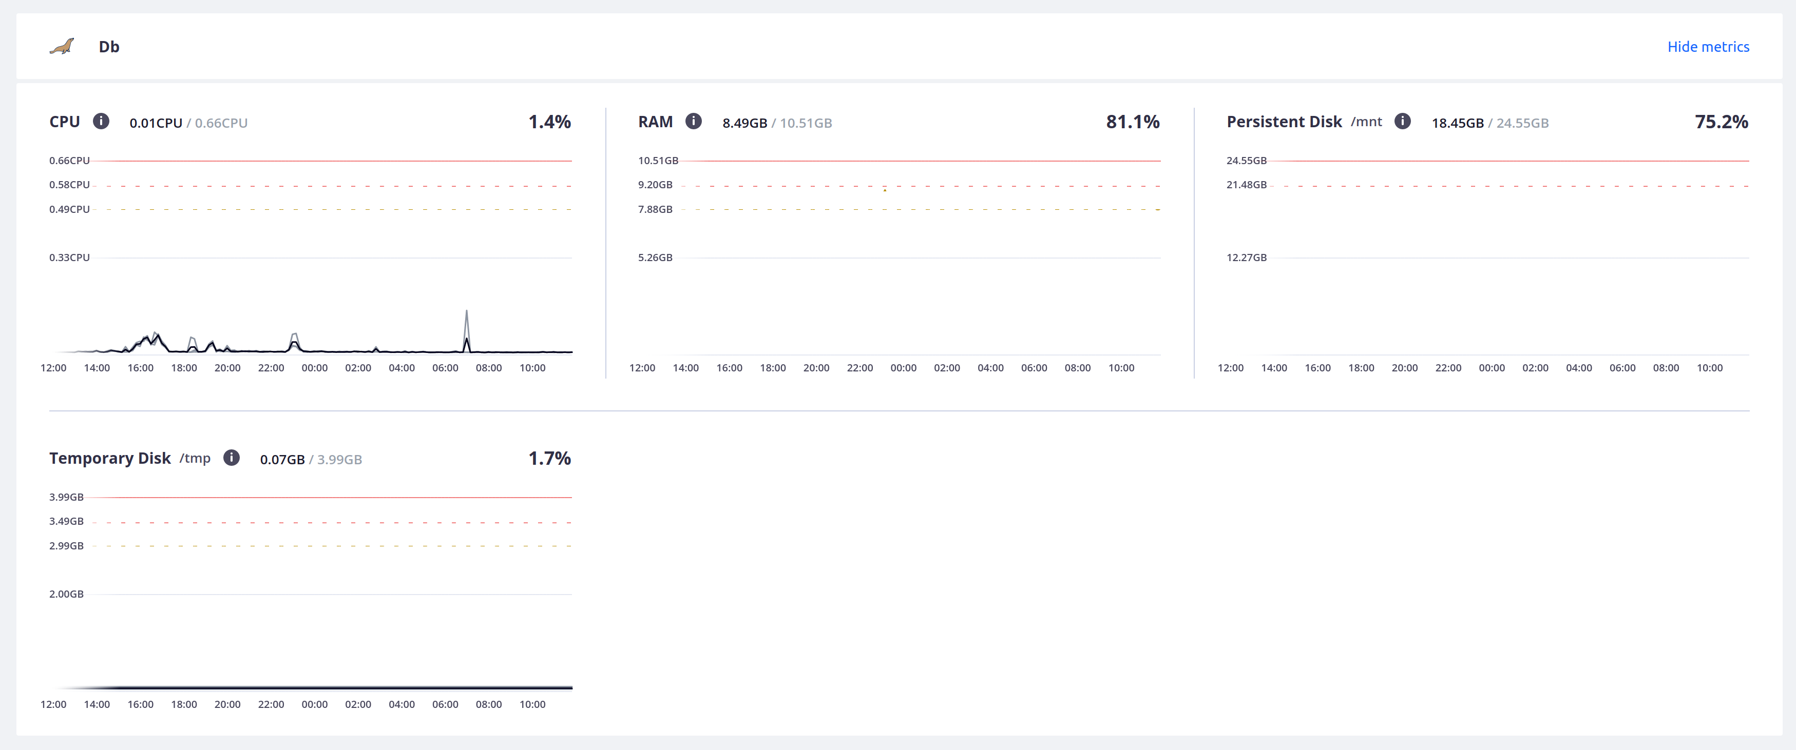Click the CPU info icon

tap(101, 121)
